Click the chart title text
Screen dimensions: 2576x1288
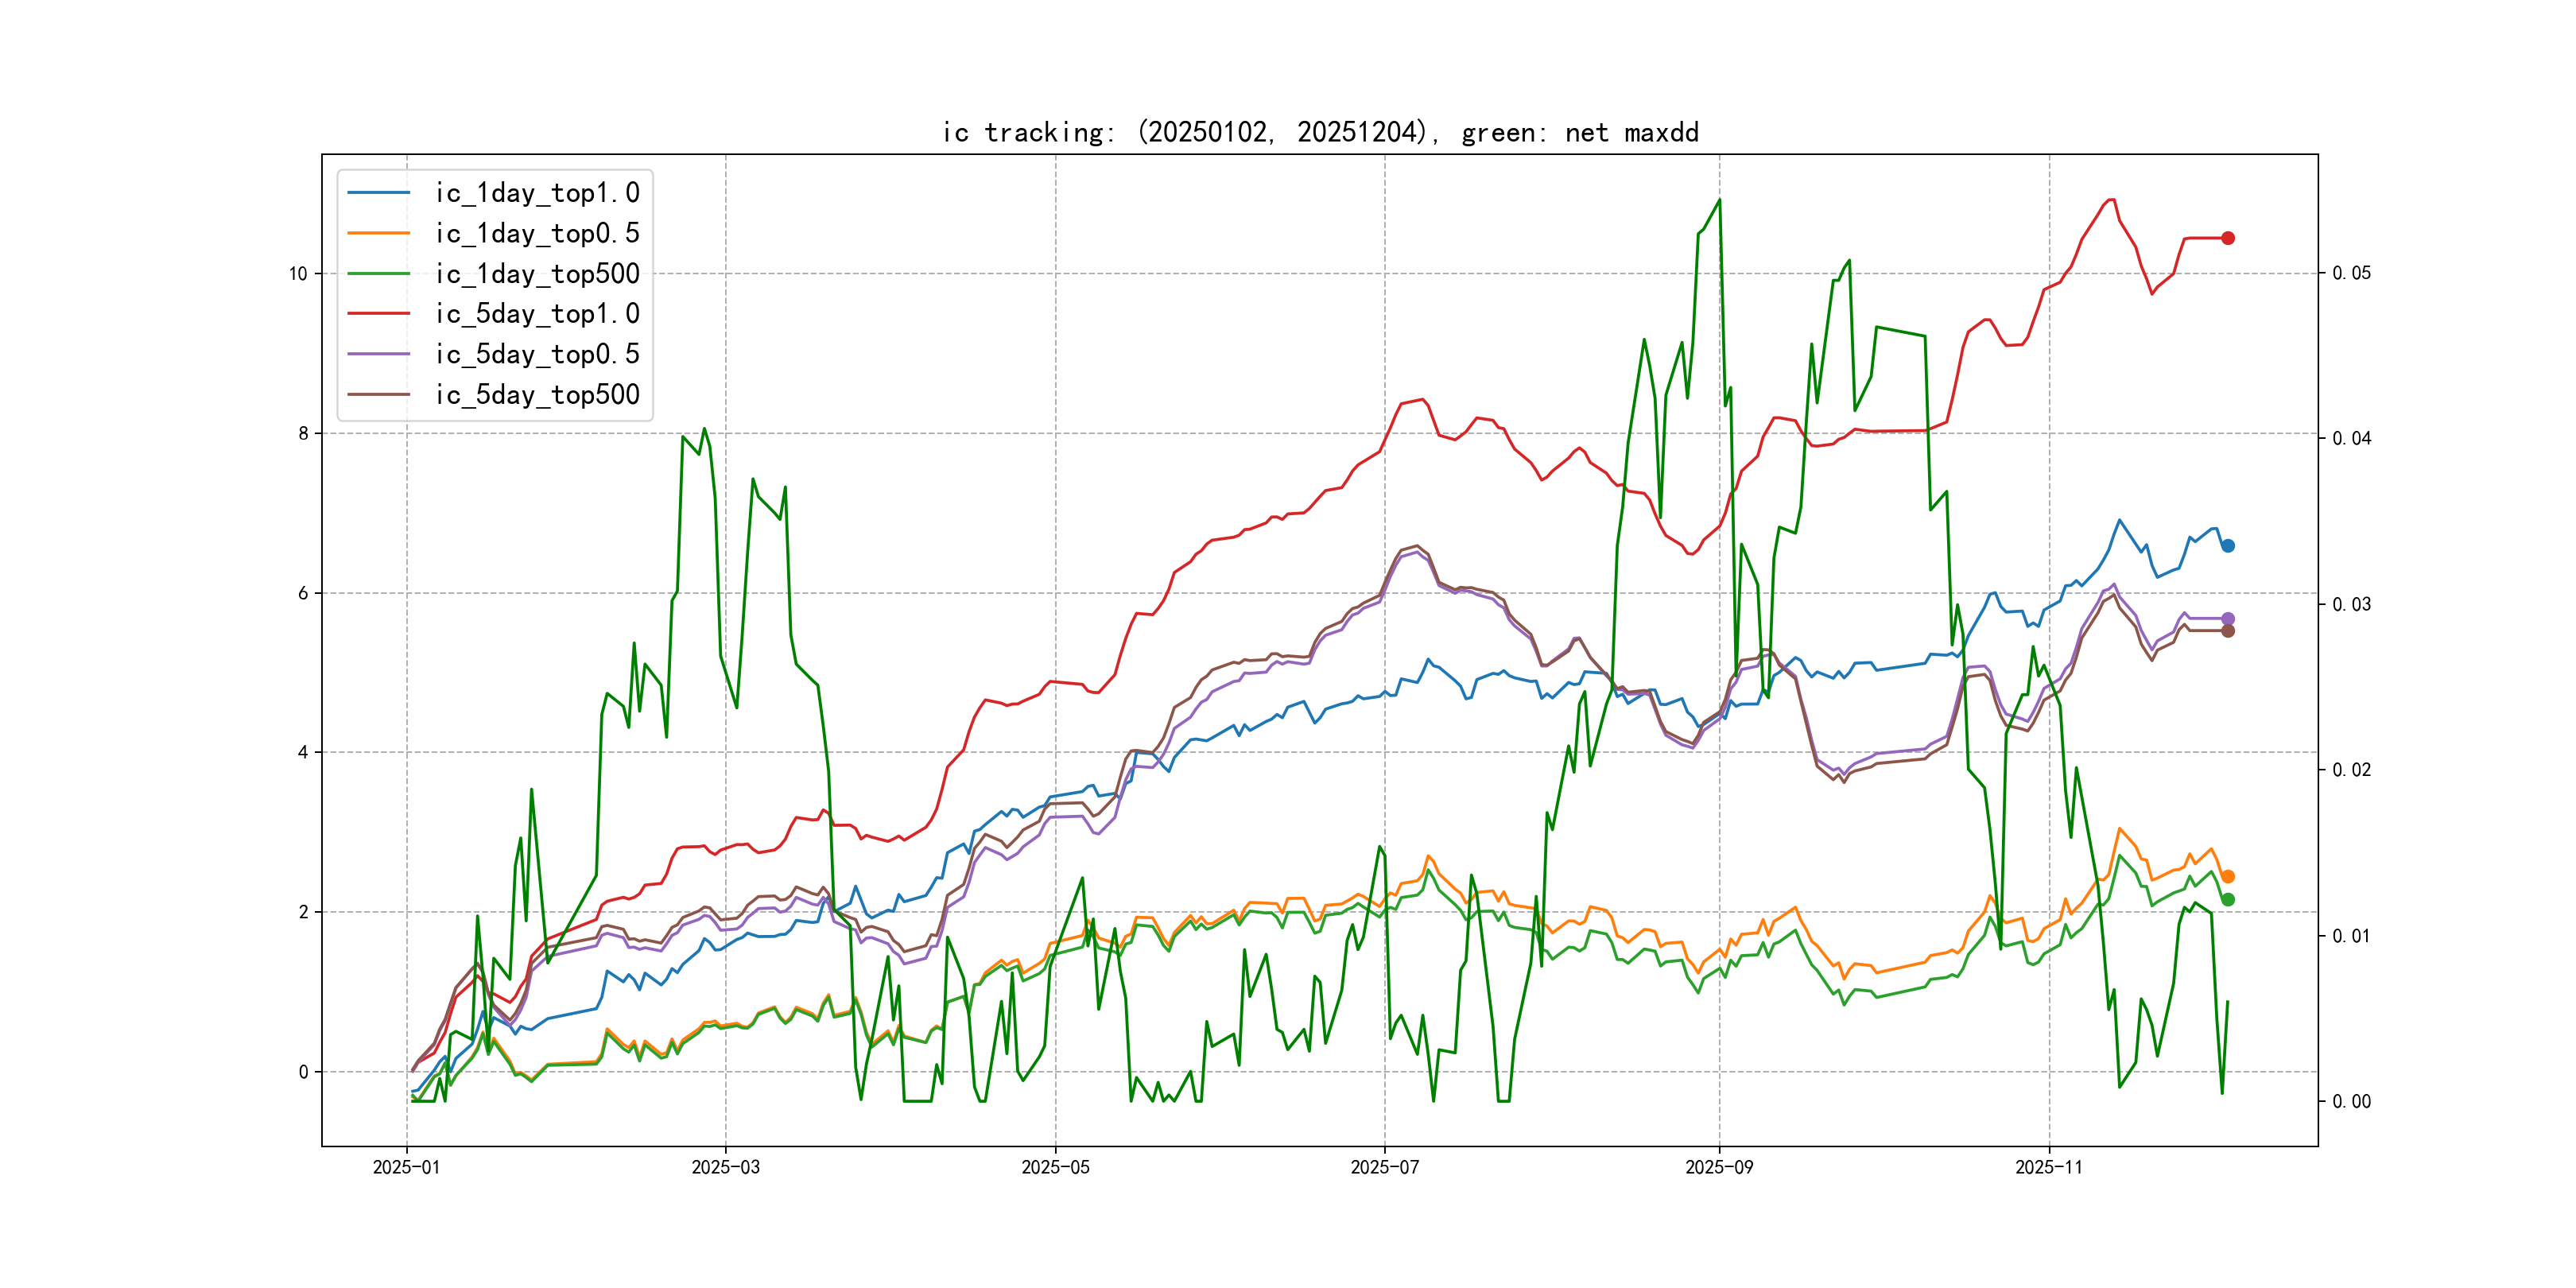tap(1320, 133)
